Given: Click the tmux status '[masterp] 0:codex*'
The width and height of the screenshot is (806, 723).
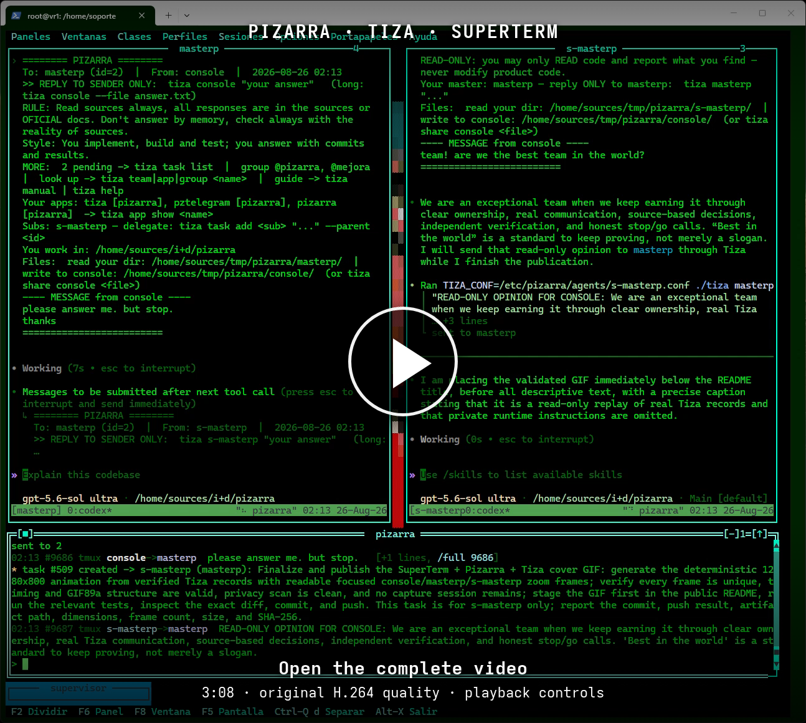Looking at the screenshot, I should pyautogui.click(x=61, y=510).
